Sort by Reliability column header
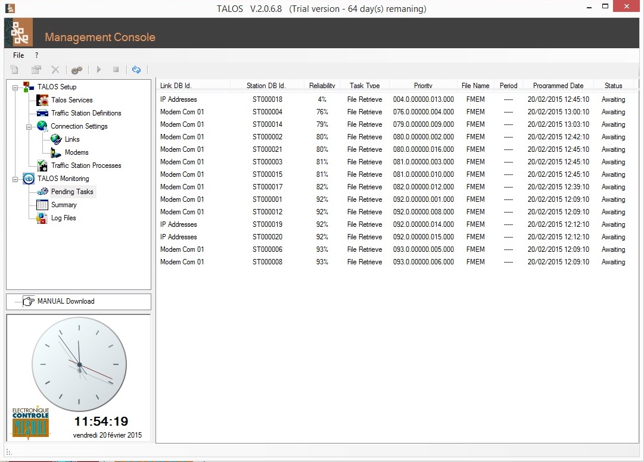Viewport: 644px width, 462px height. coord(322,85)
